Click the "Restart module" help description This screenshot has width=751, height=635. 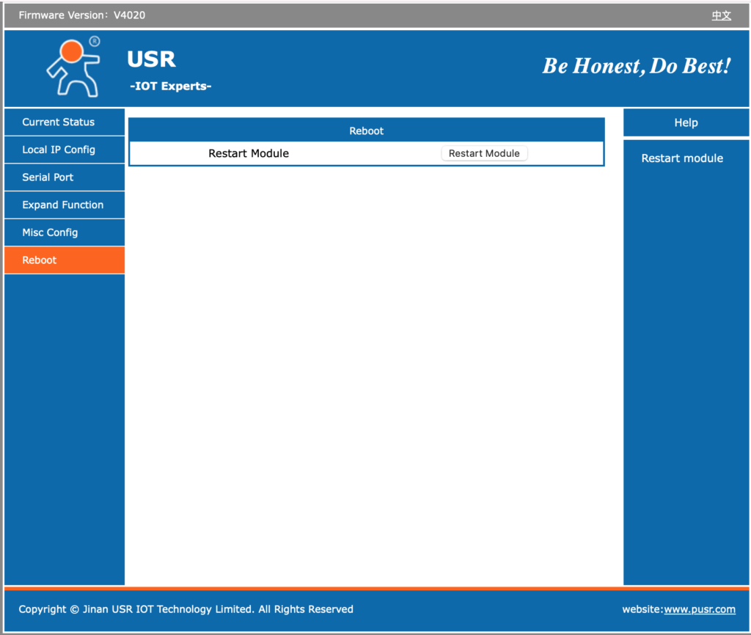click(x=682, y=158)
